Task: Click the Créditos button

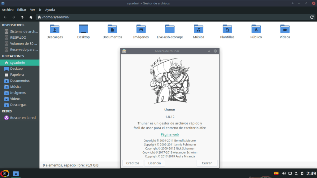Action: [x=133, y=163]
